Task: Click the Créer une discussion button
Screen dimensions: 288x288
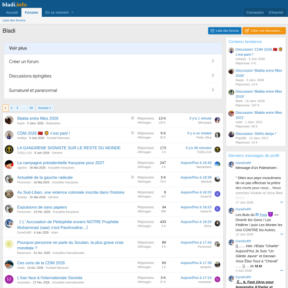Action: (264, 31)
